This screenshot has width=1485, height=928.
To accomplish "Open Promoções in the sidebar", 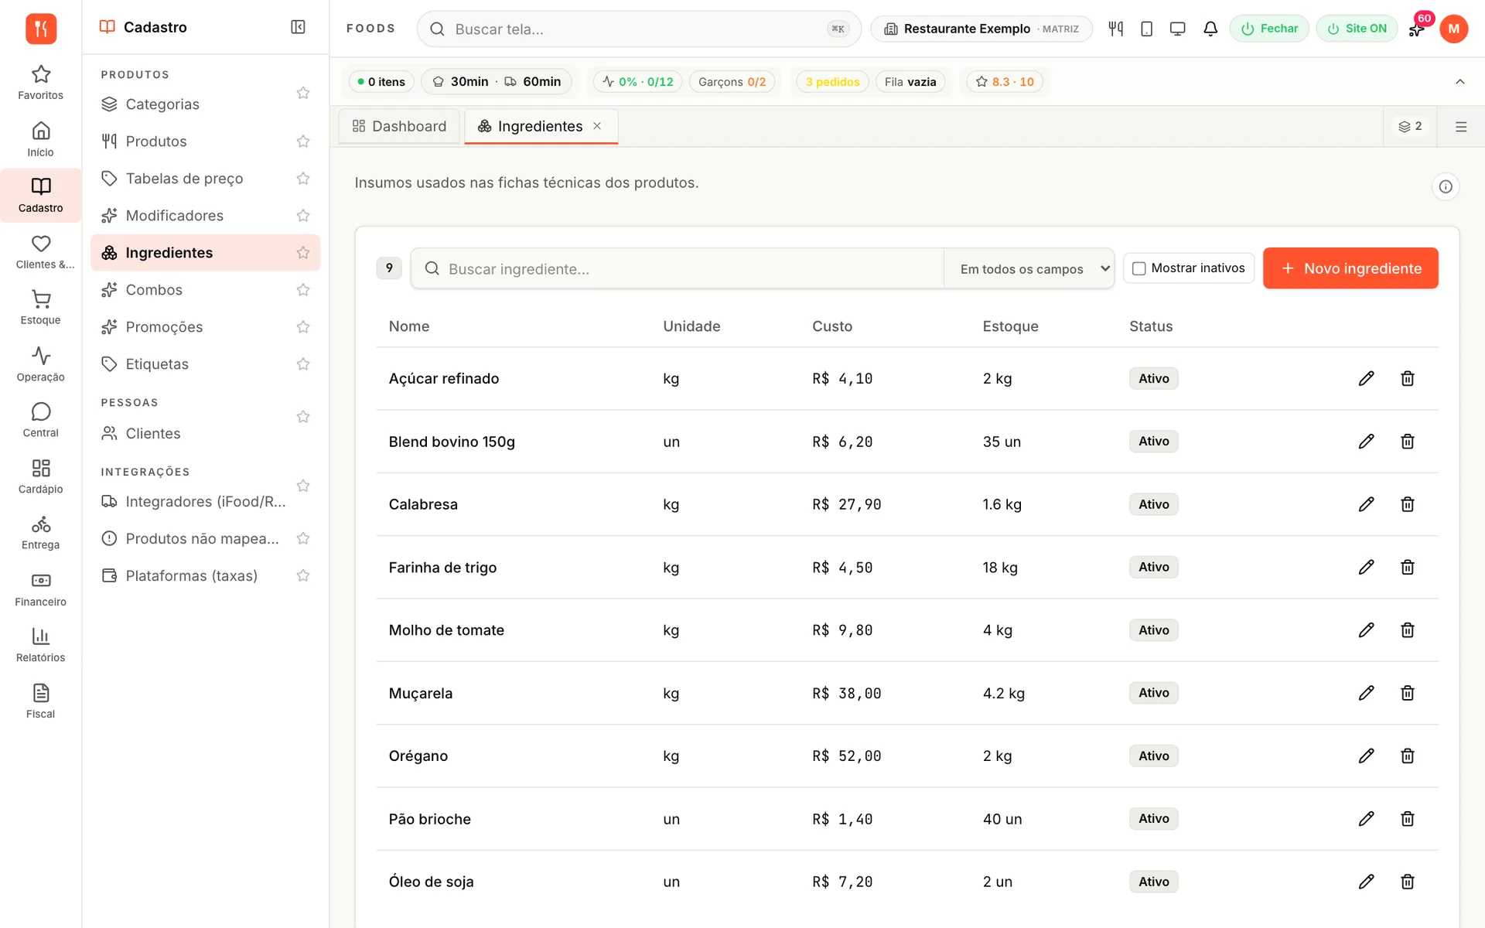I will (164, 327).
